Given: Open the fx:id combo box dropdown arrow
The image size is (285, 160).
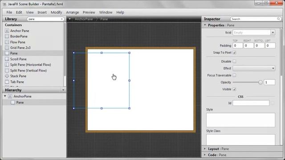Looking at the screenshot, I should pyautogui.click(x=273, y=32).
